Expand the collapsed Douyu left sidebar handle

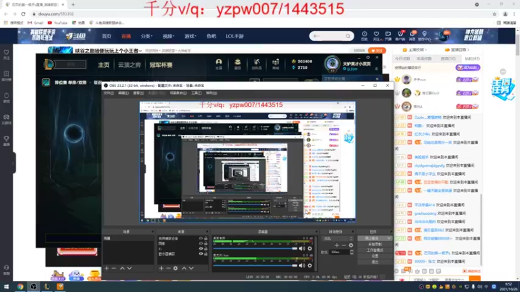pyautogui.click(x=13, y=163)
